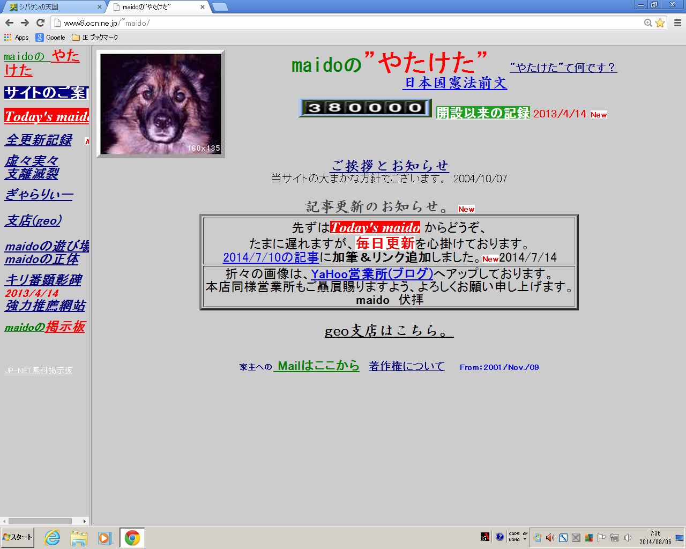Viewport: 686px width, 549px height.
Task: Click the sidebar scrollbar left arrow
Action: point(4,521)
